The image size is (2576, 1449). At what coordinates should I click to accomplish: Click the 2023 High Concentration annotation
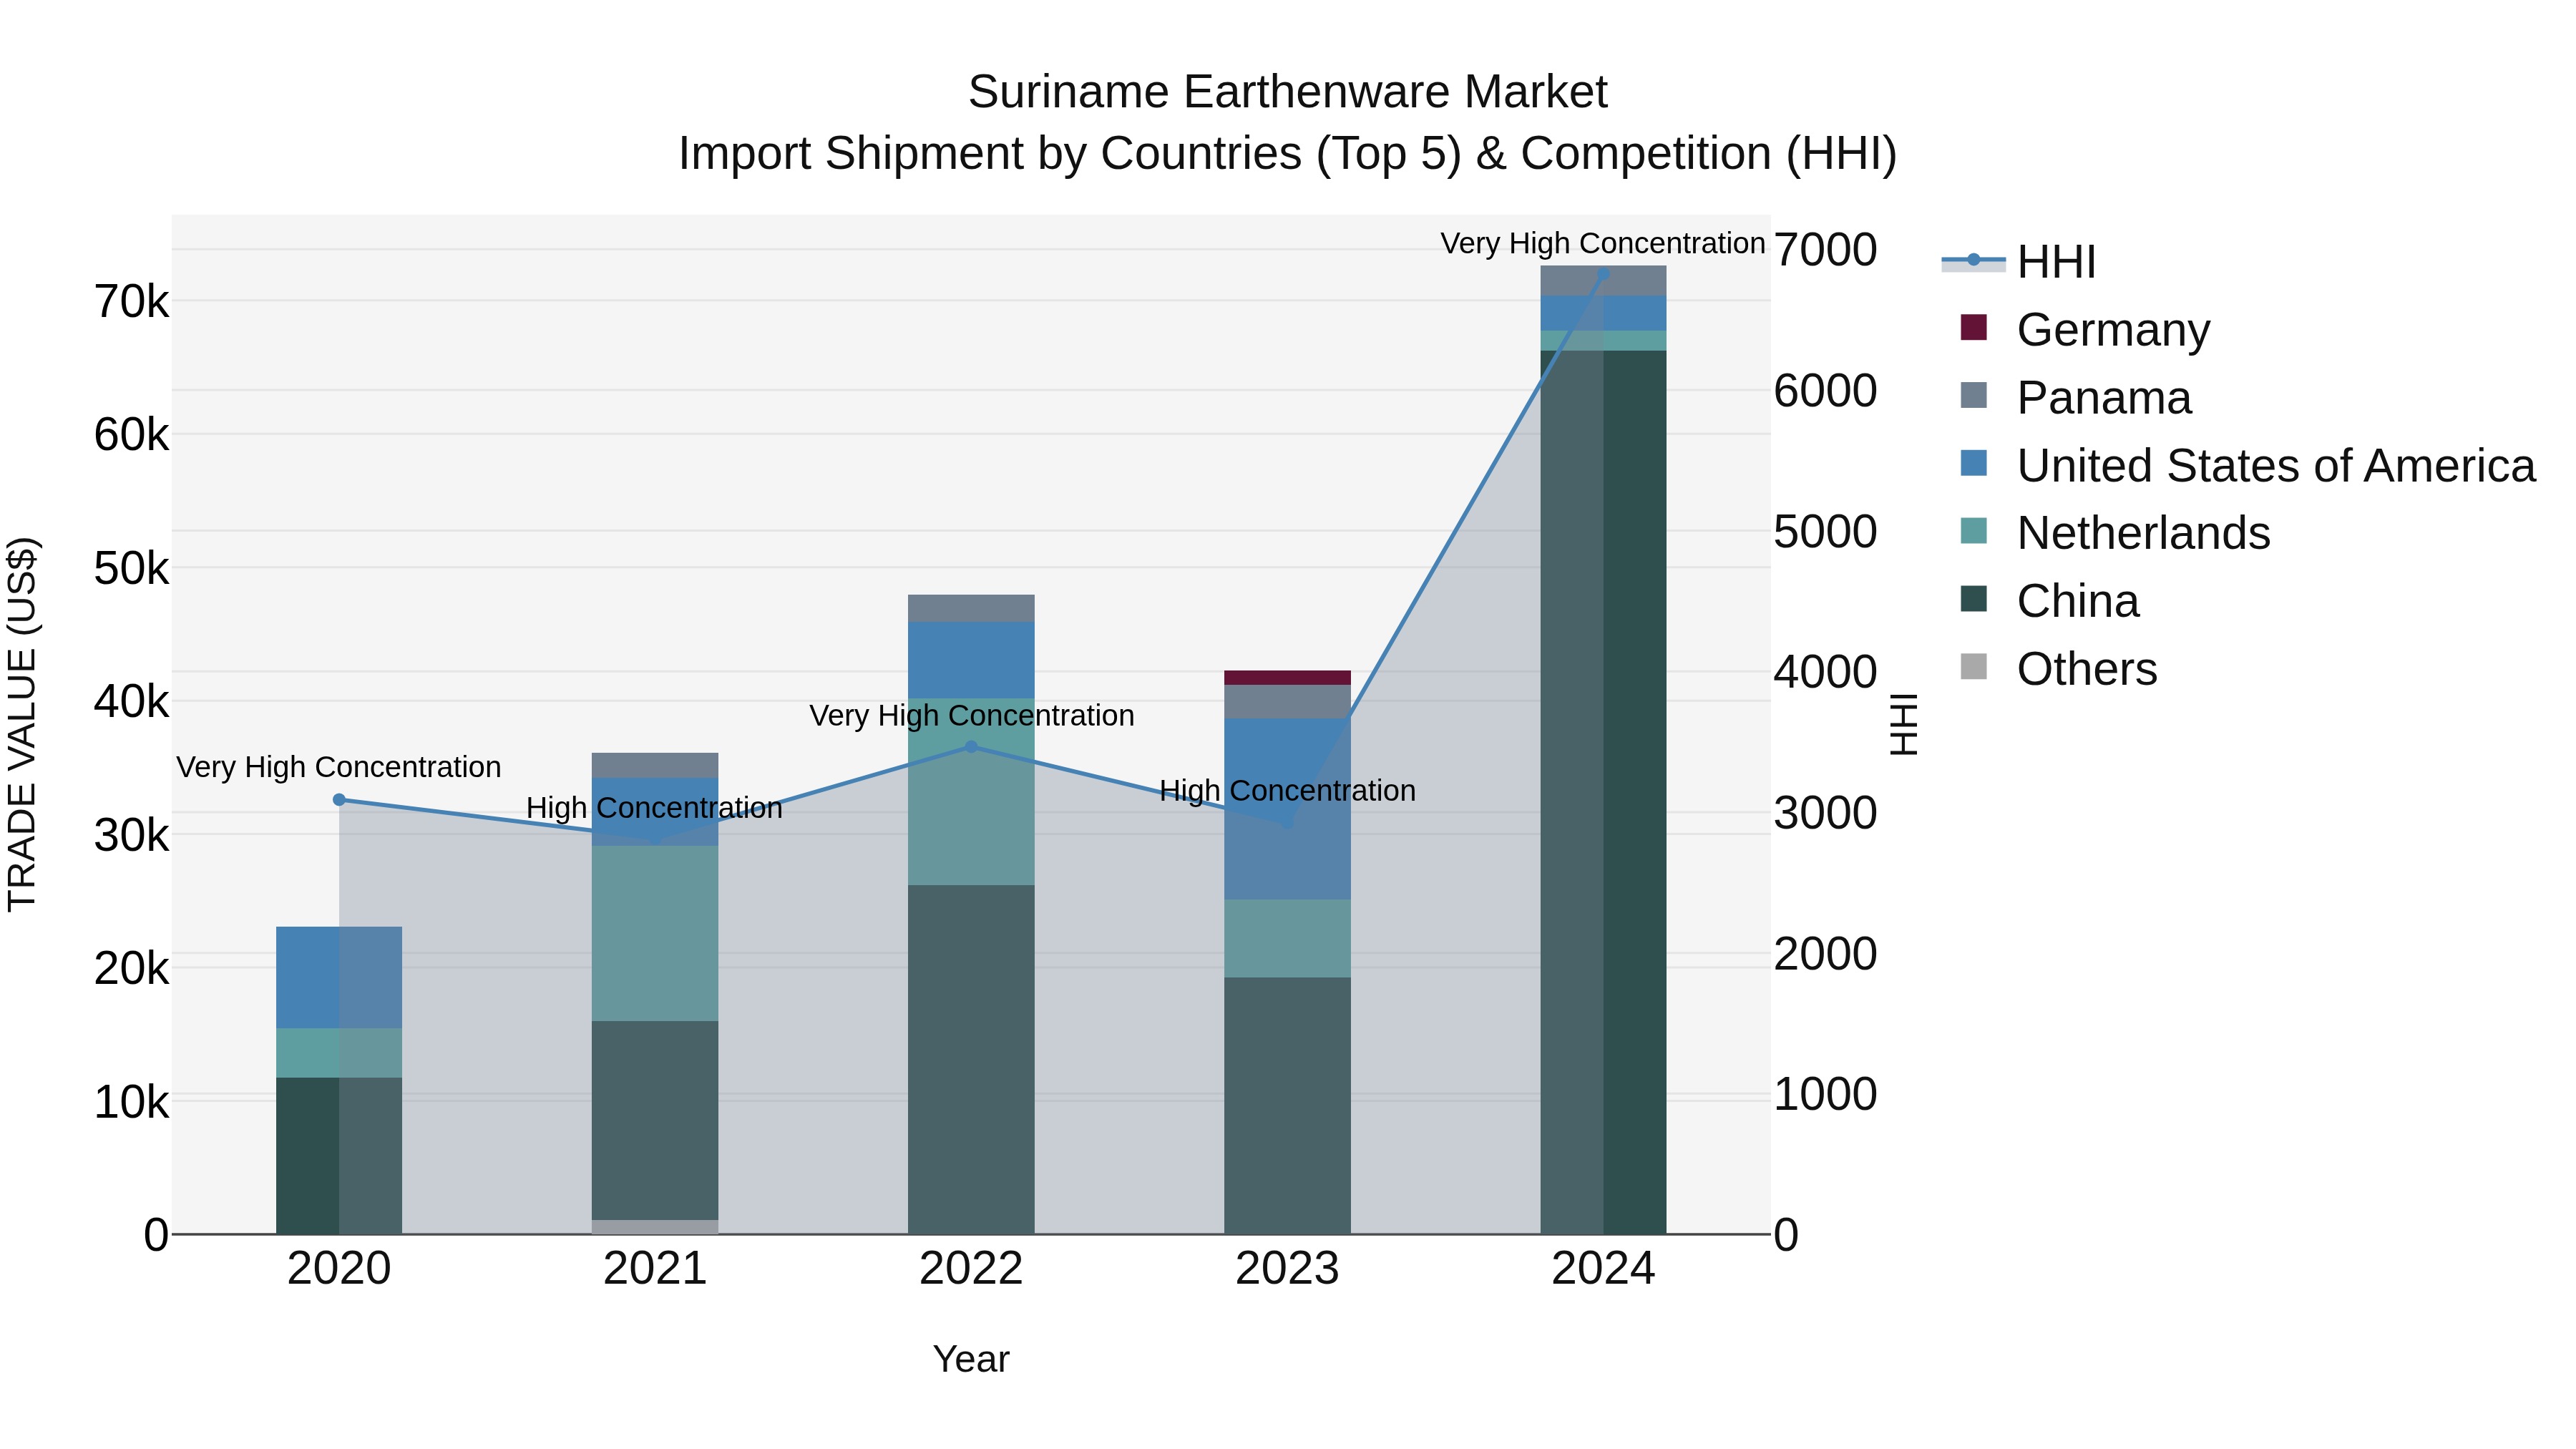pyautogui.click(x=1287, y=791)
